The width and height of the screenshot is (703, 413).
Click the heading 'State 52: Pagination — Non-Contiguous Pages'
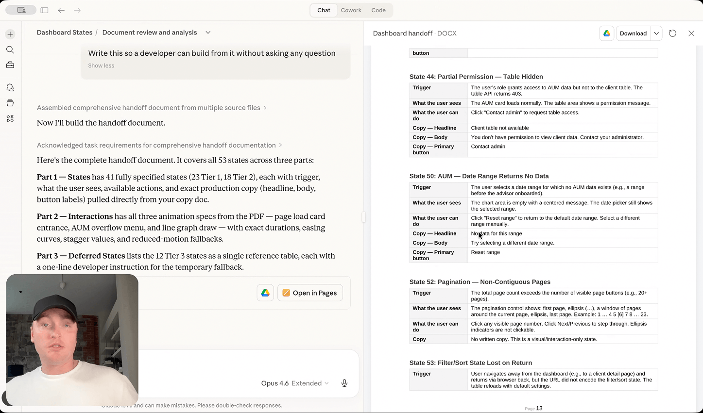click(x=480, y=282)
